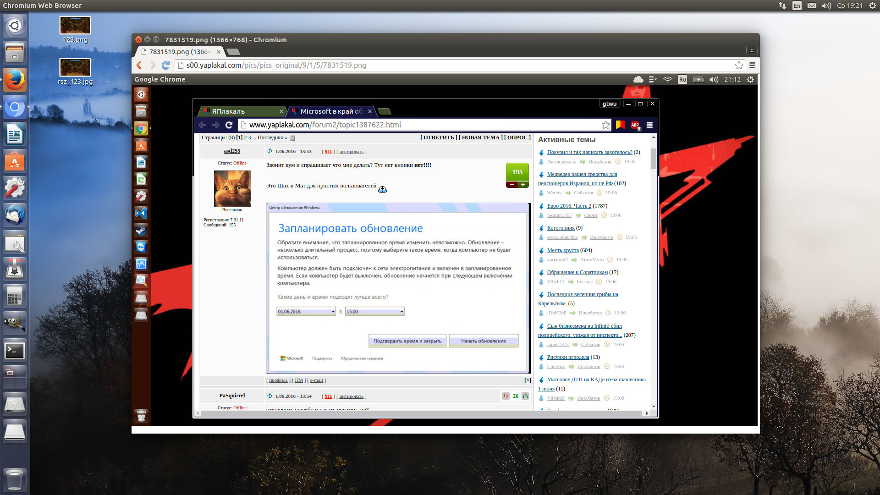880x495 pixels.
Task: Open the pictured Месть хруста topic link
Action: click(x=563, y=250)
